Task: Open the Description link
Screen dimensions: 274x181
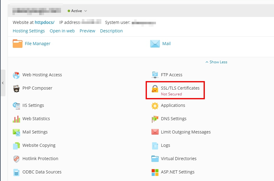Action: [x=111, y=31]
